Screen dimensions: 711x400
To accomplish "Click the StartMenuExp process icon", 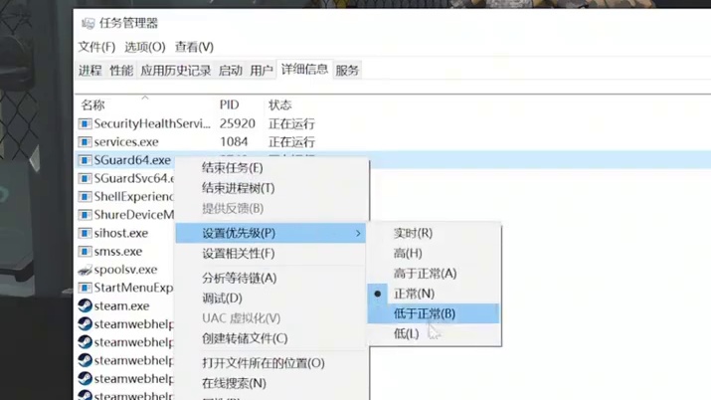I will (85, 288).
